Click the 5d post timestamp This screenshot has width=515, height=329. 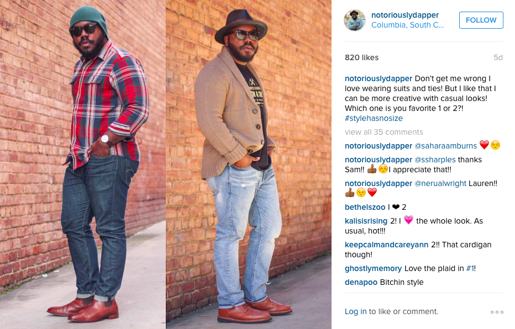498,58
